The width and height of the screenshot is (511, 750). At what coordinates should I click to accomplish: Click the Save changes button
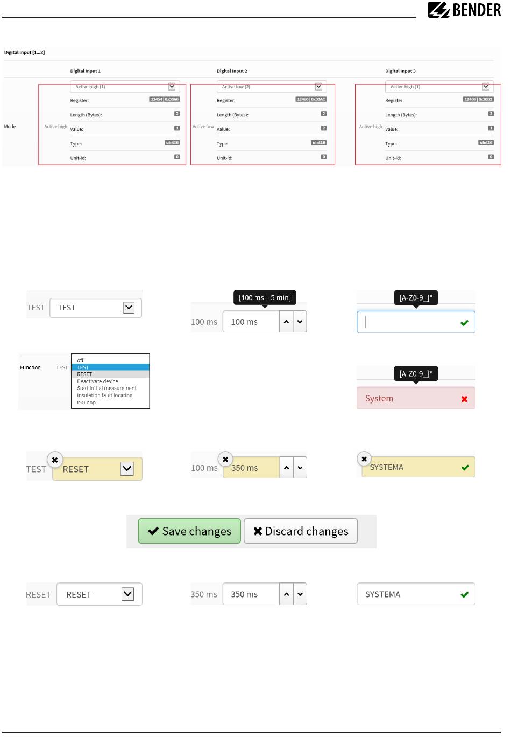tap(189, 531)
